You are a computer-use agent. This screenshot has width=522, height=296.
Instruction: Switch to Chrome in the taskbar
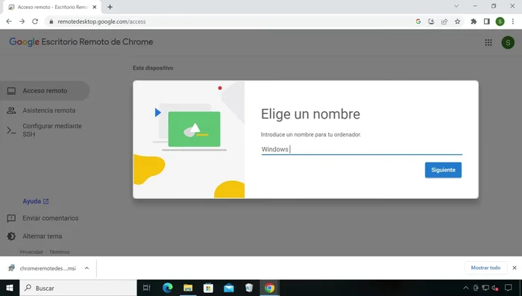coord(270,288)
